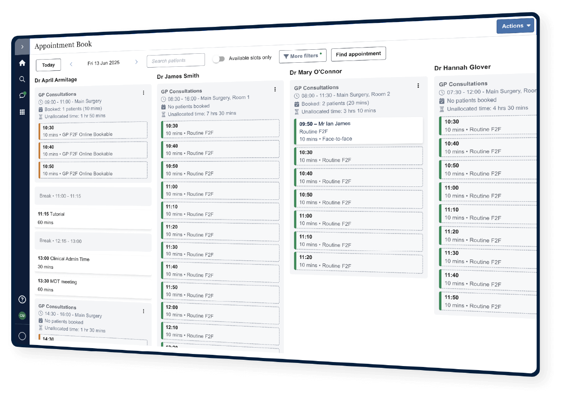Go to Home via sidebar icon

click(22, 63)
